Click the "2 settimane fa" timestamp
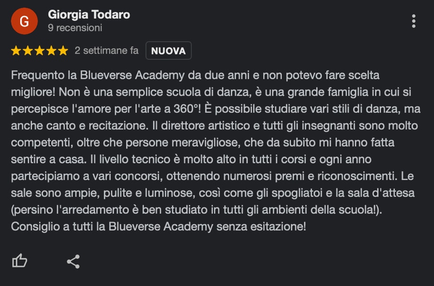The height and width of the screenshot is (286, 434). point(106,51)
